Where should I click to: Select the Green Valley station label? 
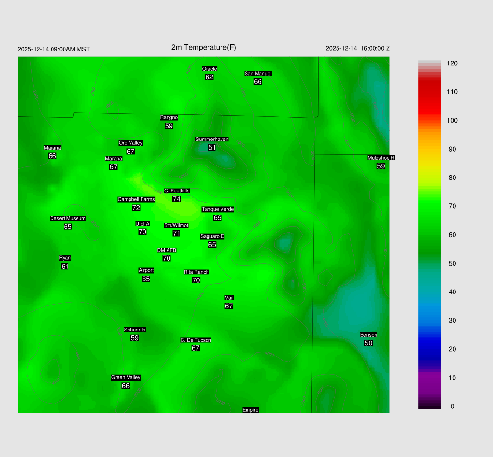tap(126, 377)
